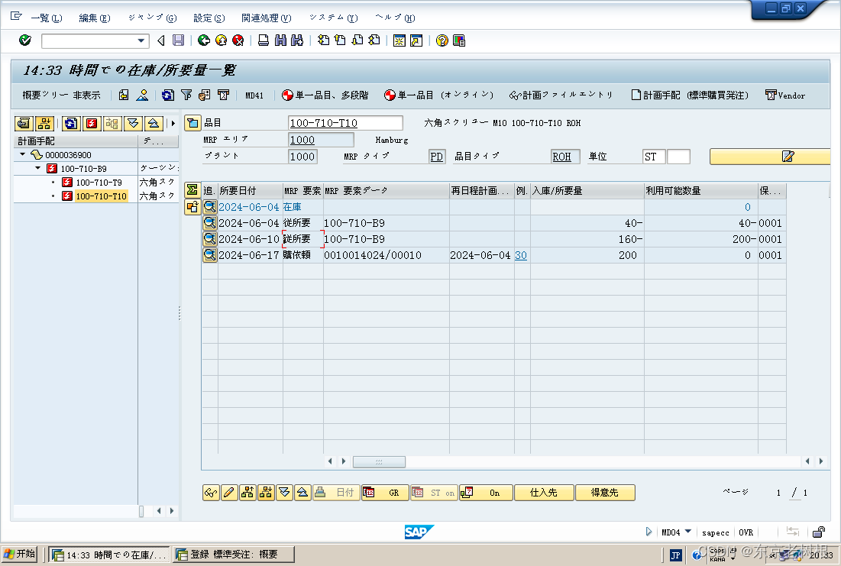The image size is (841, 566).
Task: Select 100-710-T10 in the tree
Action: point(101,196)
